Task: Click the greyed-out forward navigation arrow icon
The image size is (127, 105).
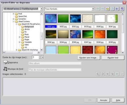Action: [102, 9]
